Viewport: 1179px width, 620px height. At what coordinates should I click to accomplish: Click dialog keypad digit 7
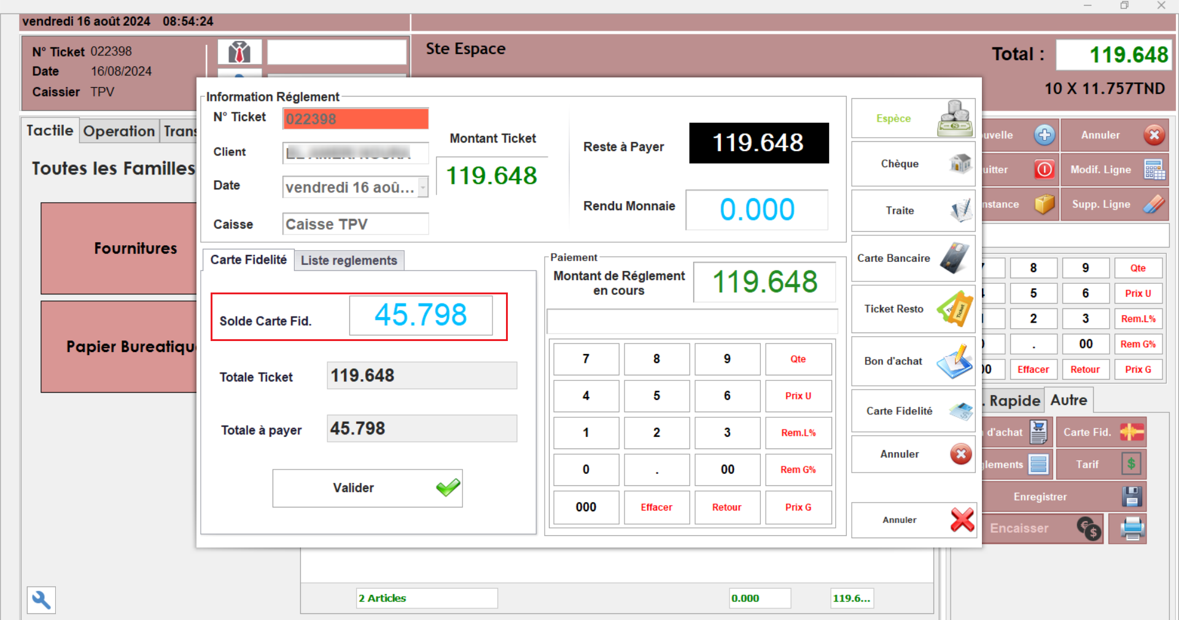click(x=586, y=359)
